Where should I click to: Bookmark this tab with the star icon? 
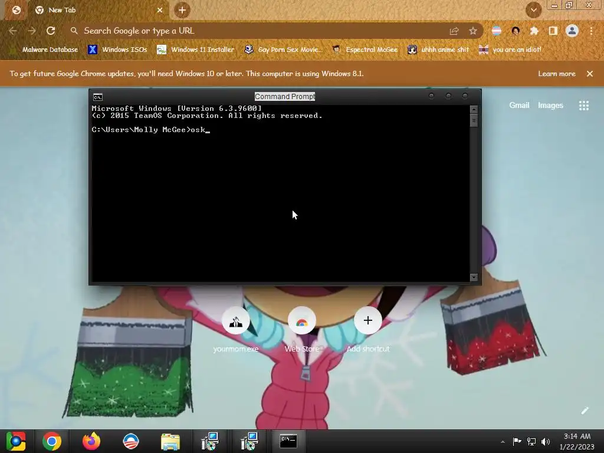(x=473, y=31)
